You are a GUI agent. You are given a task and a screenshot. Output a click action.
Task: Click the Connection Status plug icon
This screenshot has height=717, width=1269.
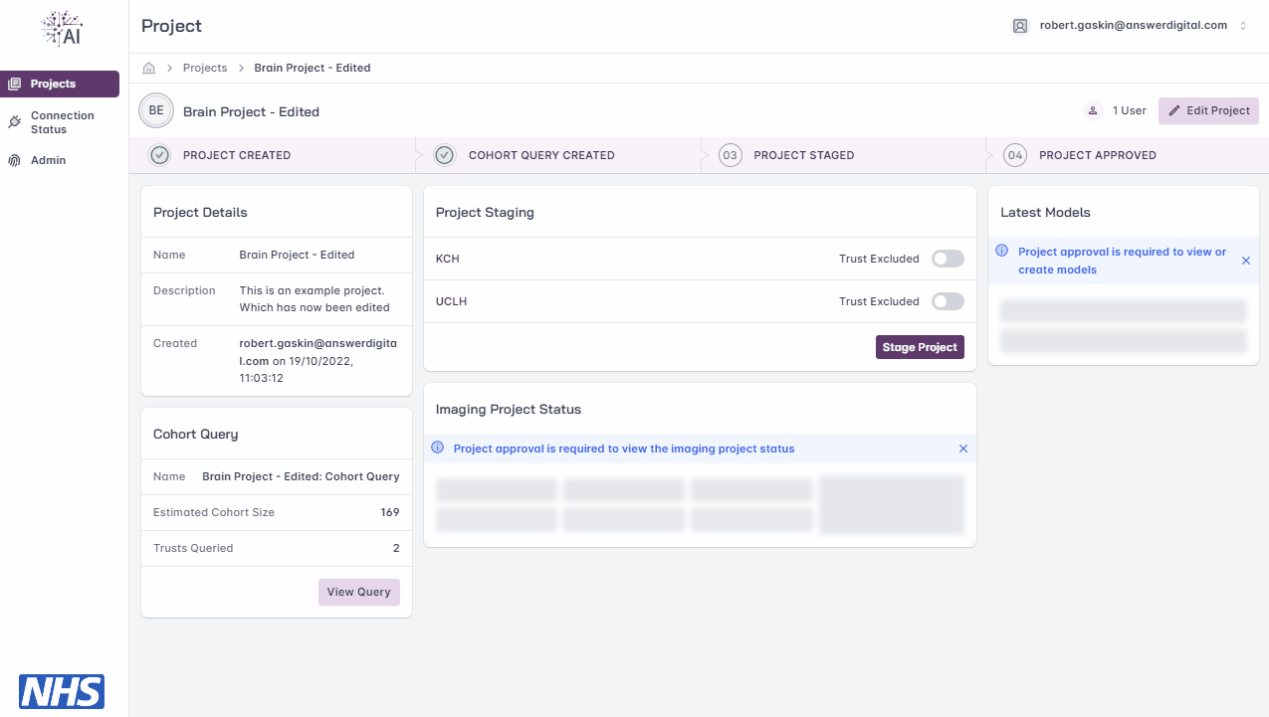coord(15,122)
